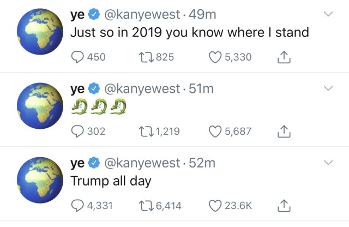Open the 'ye' display name on 'Trump all day' tweet

(x=77, y=163)
